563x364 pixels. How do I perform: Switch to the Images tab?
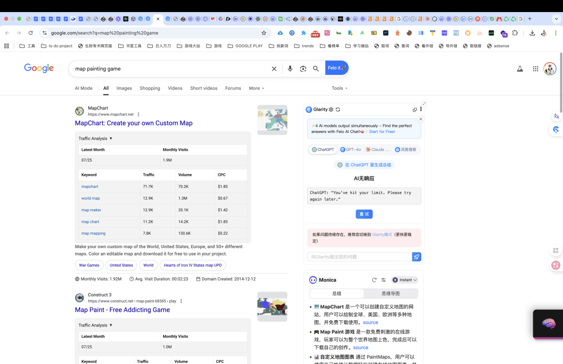(x=124, y=88)
